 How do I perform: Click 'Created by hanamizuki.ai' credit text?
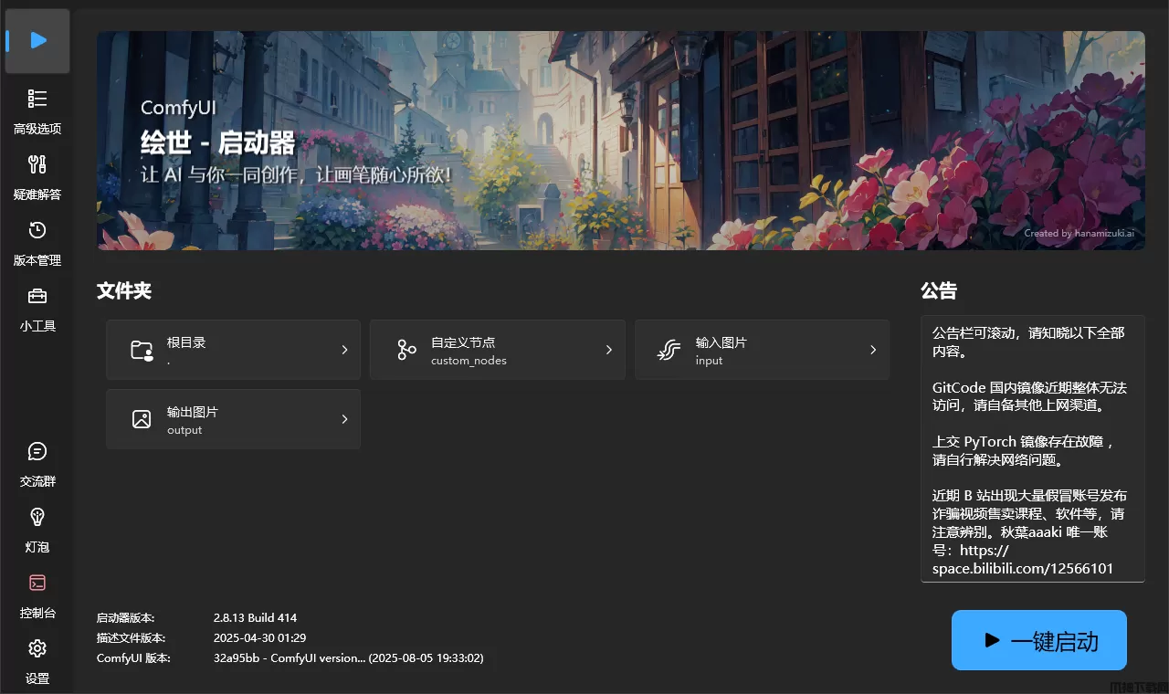click(1079, 233)
